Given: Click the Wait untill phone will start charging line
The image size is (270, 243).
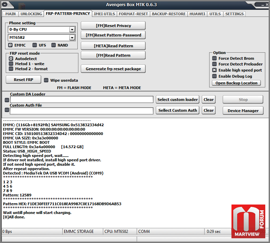Looking at the screenshot, I should [37, 213].
